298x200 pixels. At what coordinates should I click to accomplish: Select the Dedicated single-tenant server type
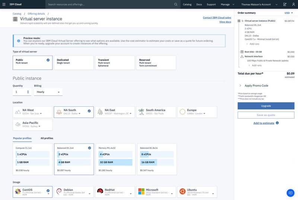[x=74, y=62]
